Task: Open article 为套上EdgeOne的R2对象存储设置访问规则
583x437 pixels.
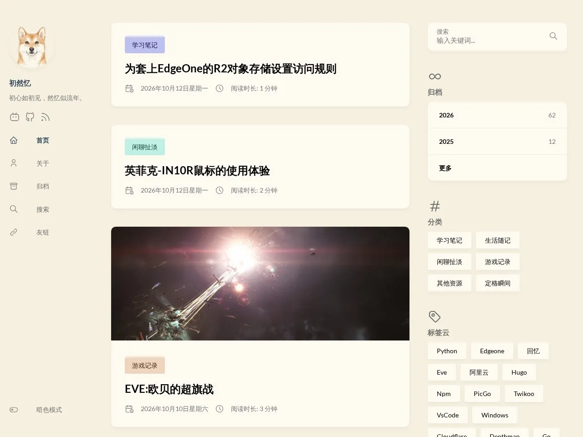Action: coord(230,69)
